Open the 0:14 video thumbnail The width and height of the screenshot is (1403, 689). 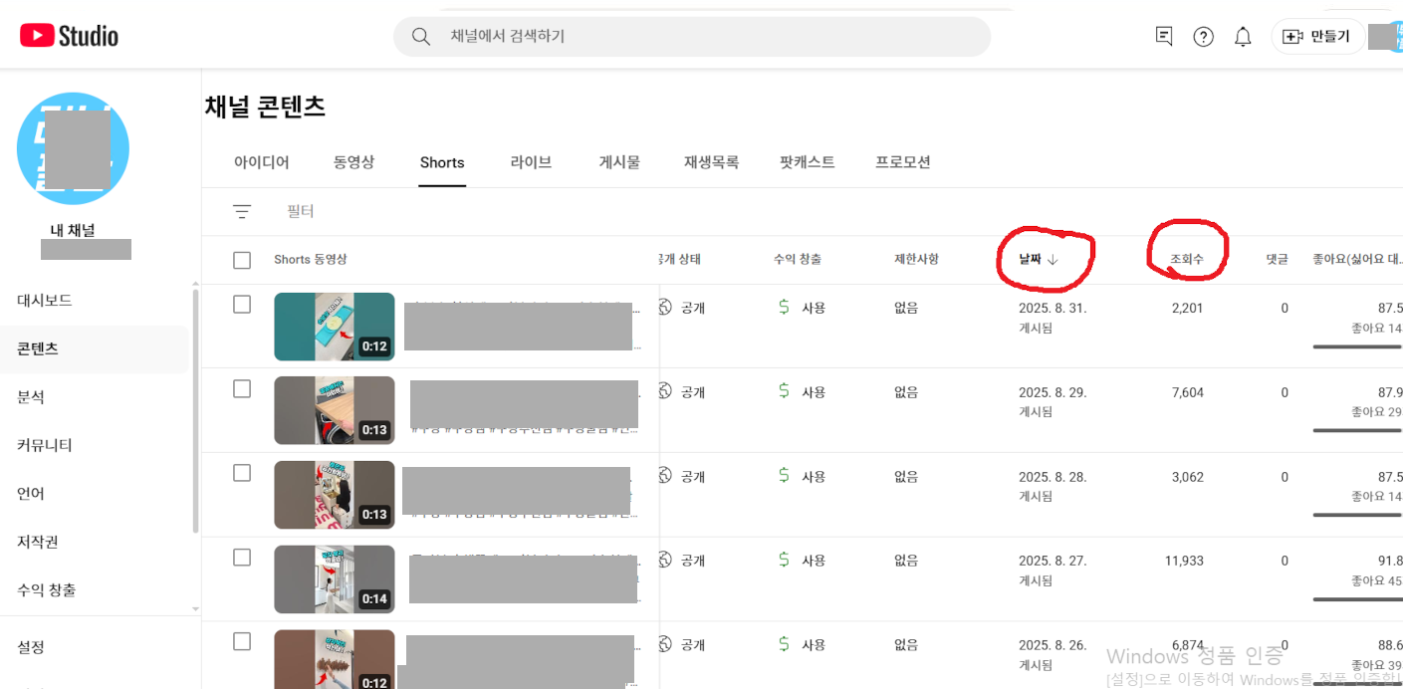[335, 579]
